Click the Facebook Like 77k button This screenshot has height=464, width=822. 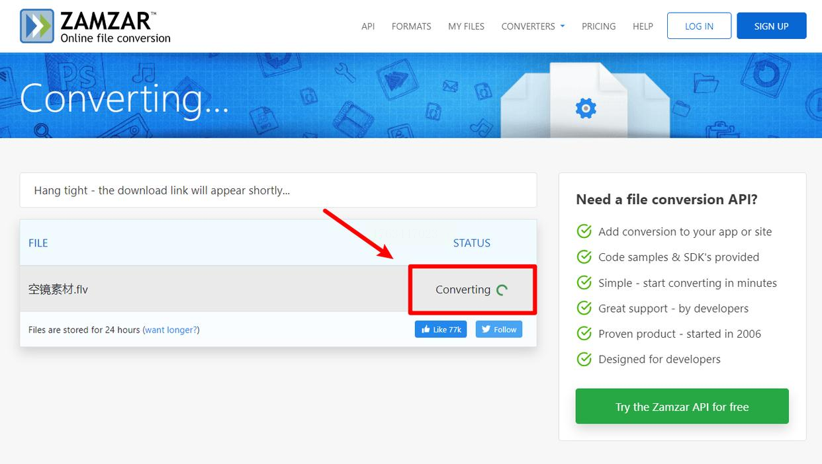[441, 329]
